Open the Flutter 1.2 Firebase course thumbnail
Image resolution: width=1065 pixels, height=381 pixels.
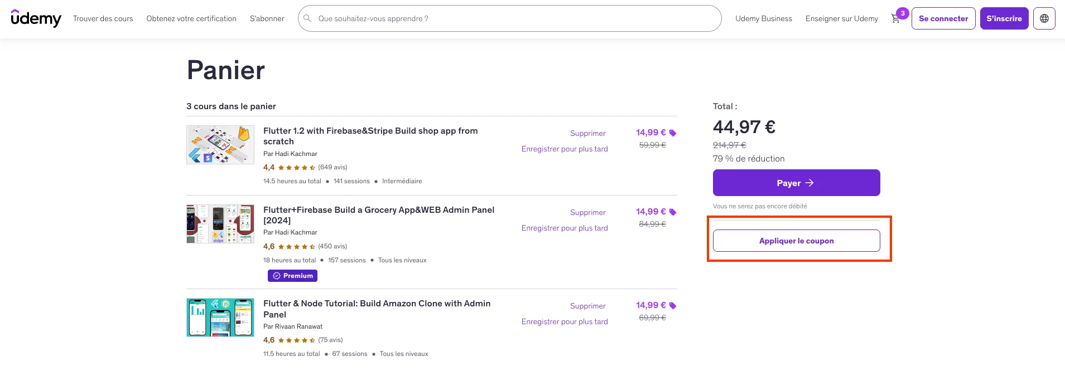(x=220, y=145)
